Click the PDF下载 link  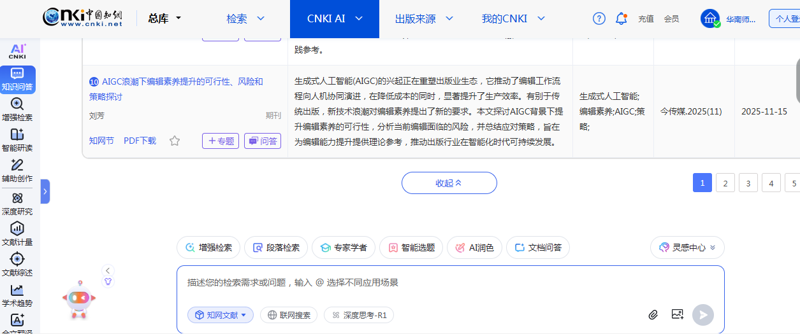click(140, 141)
